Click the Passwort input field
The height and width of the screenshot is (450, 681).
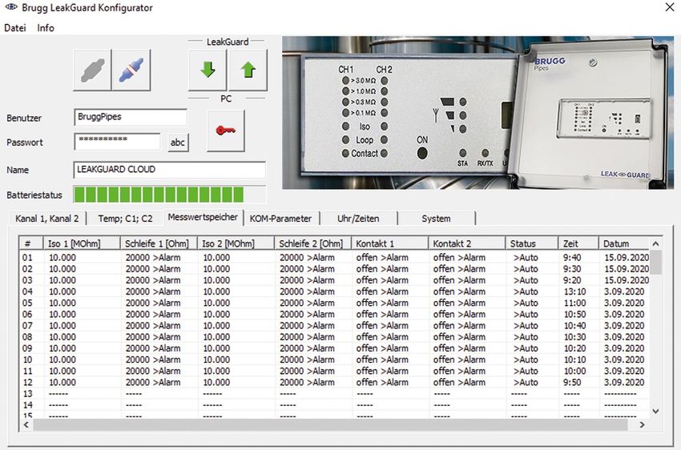pos(117,142)
